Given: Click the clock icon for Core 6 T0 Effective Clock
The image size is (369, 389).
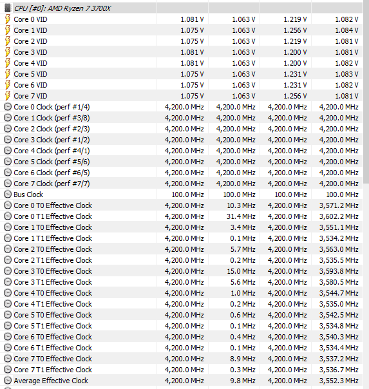Looking at the screenshot, I should (8, 336).
